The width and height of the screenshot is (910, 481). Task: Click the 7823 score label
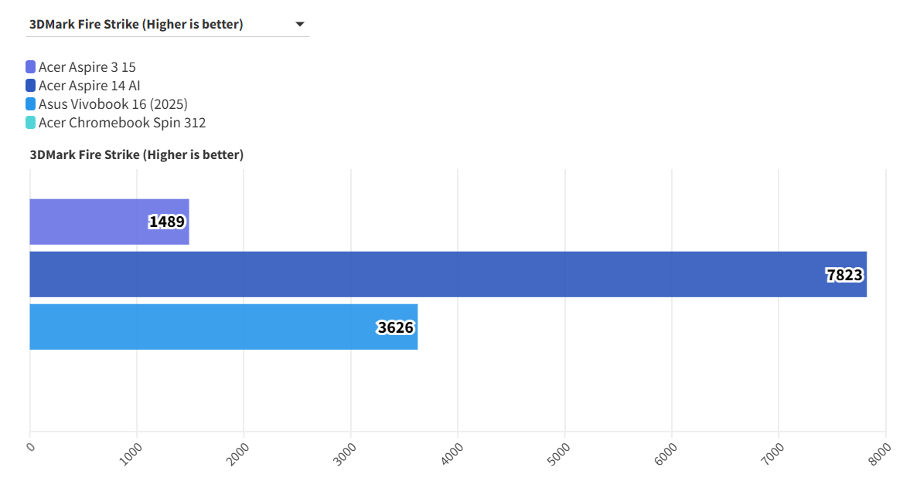[844, 275]
